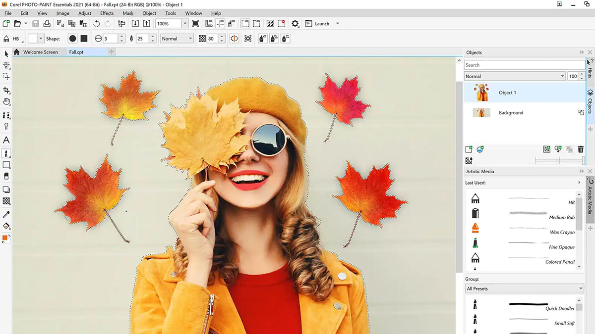Delete selected object via trash icon
The height and width of the screenshot is (334, 595).
click(x=581, y=149)
